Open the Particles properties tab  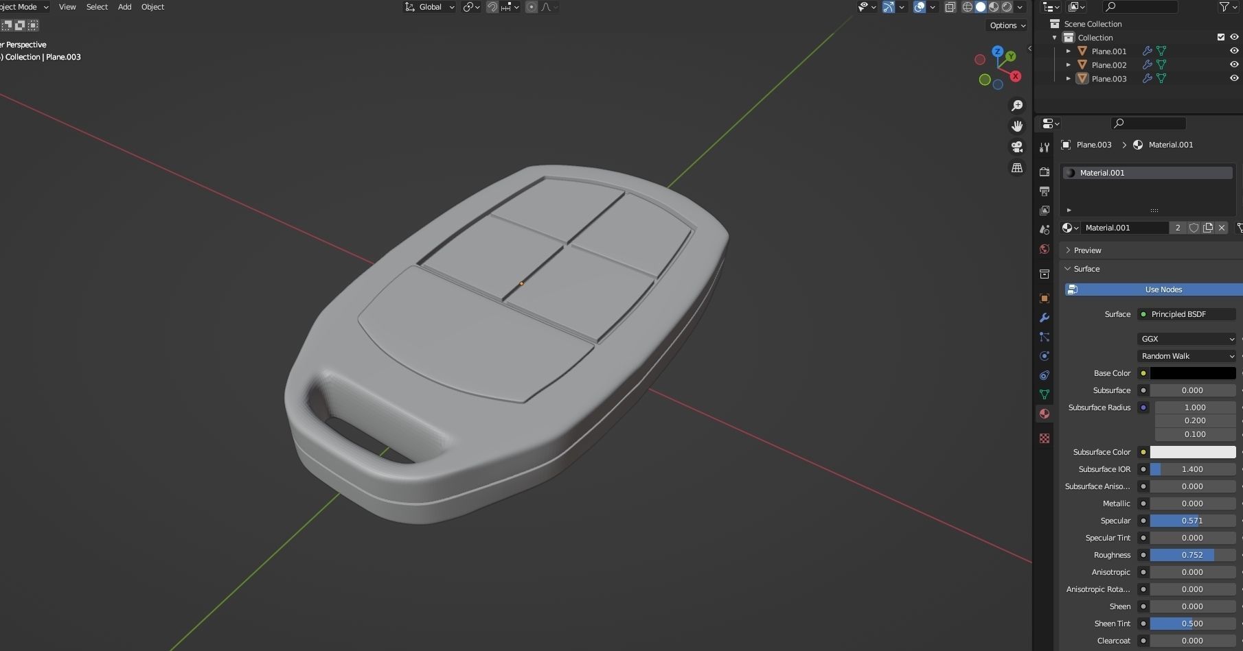point(1045,337)
